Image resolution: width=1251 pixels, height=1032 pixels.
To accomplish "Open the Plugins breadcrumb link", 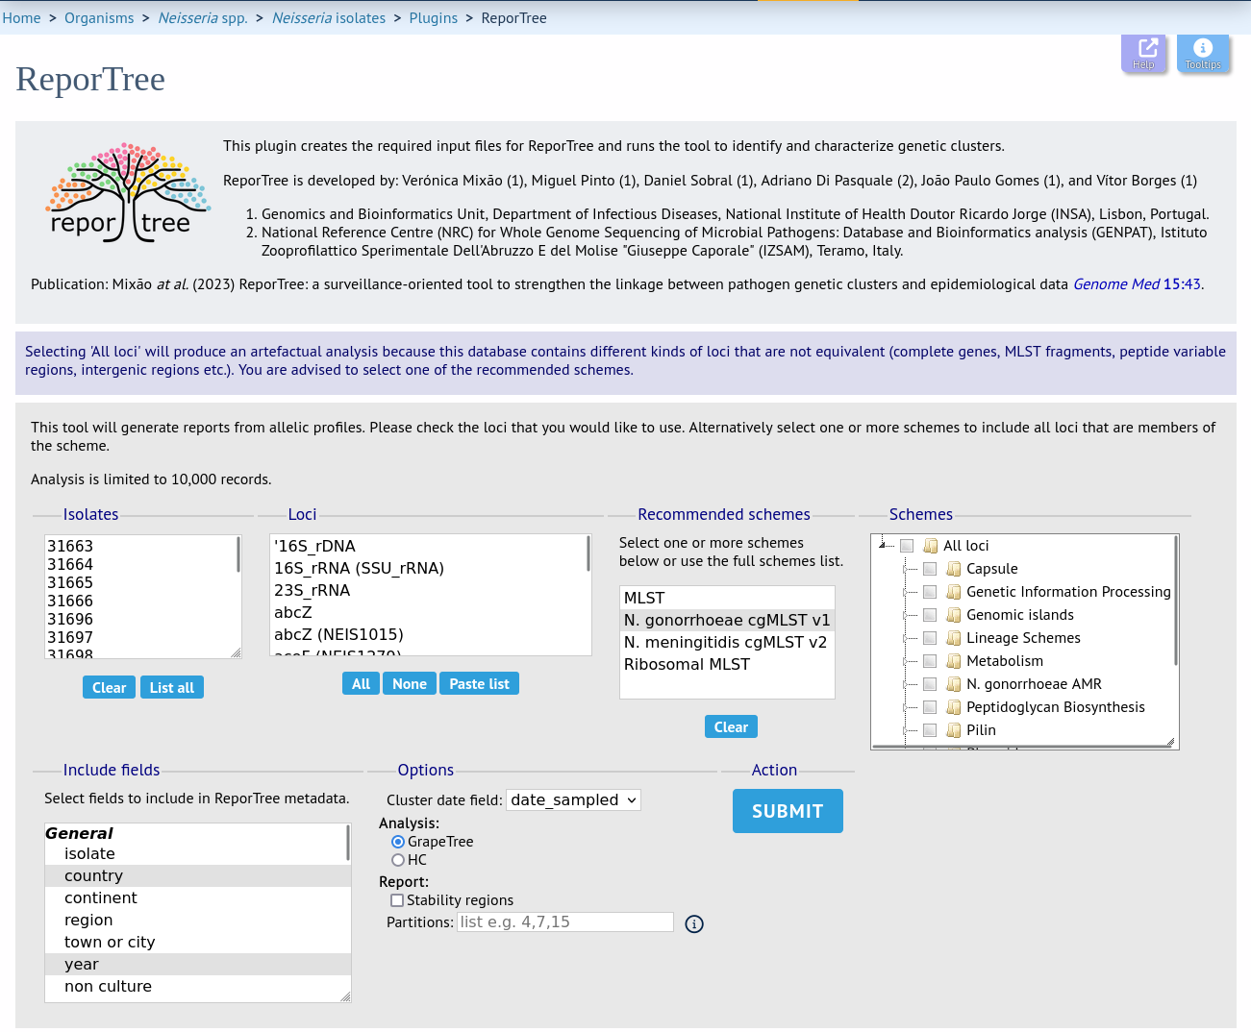I will click(x=434, y=18).
